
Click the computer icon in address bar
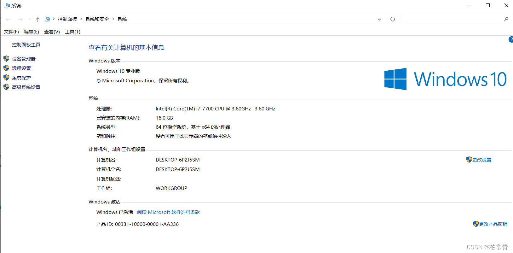click(x=48, y=19)
